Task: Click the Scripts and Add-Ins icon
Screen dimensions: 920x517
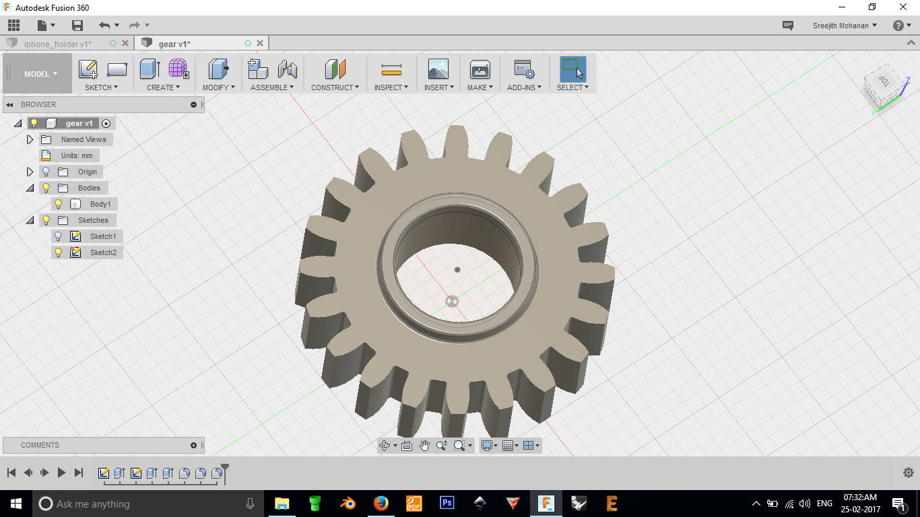Action: click(524, 69)
